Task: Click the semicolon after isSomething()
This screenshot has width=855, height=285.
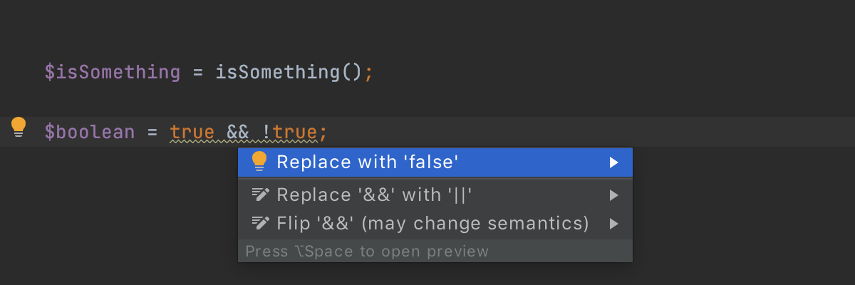Action: [368, 73]
